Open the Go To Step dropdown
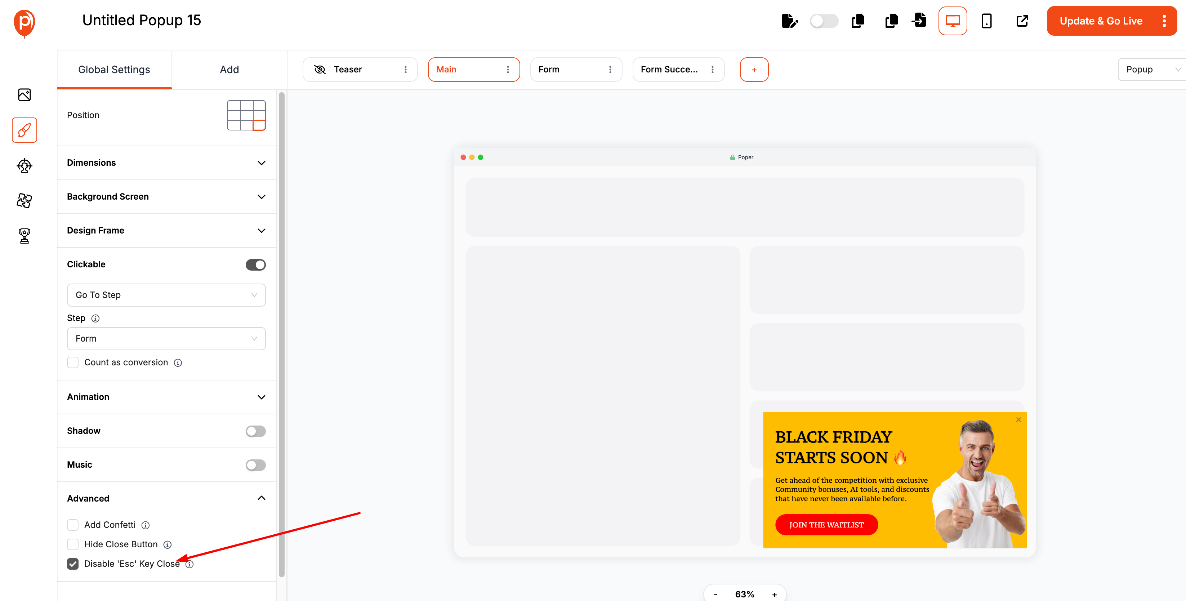Viewport: 1186px width, 601px height. coord(166,295)
